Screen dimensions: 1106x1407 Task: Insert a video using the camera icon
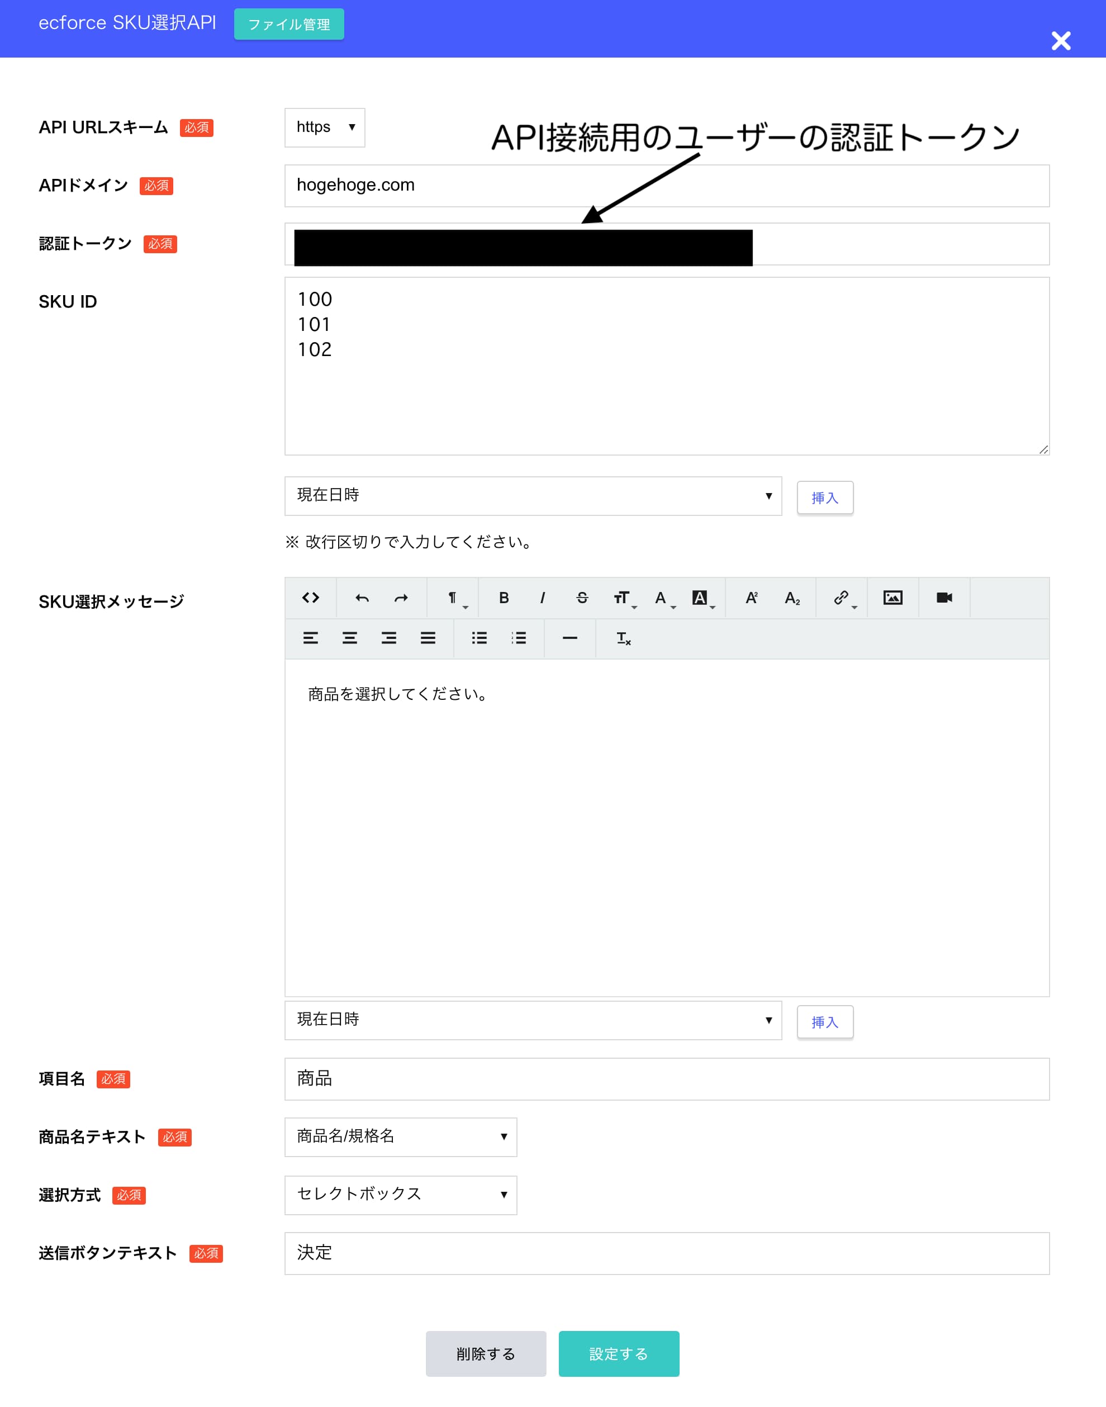pos(943,598)
